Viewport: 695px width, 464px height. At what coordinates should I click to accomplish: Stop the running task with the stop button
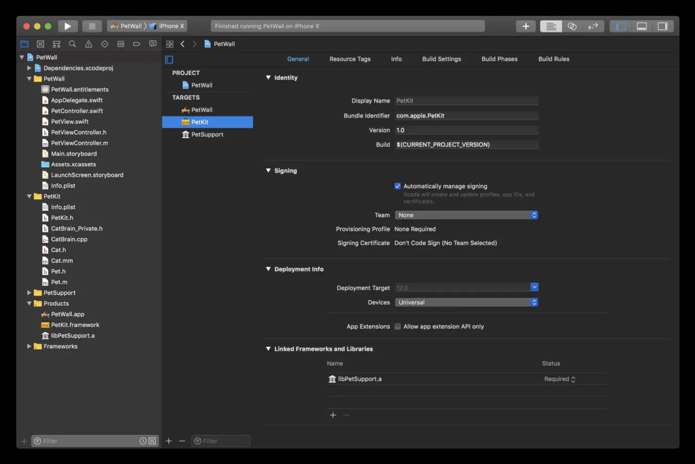point(92,26)
